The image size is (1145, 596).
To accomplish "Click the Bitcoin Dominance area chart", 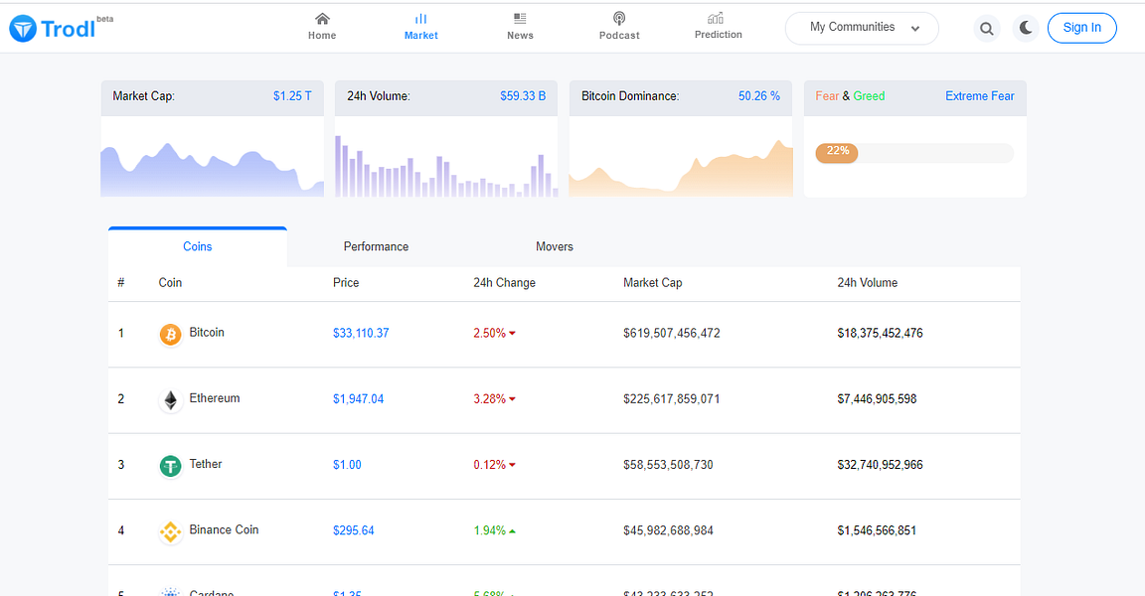I will click(x=681, y=168).
